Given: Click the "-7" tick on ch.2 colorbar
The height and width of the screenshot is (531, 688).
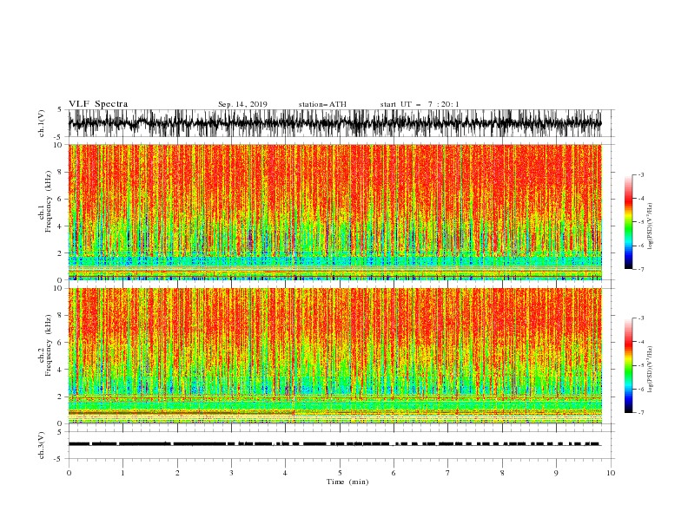Looking at the screenshot, I should [x=640, y=413].
